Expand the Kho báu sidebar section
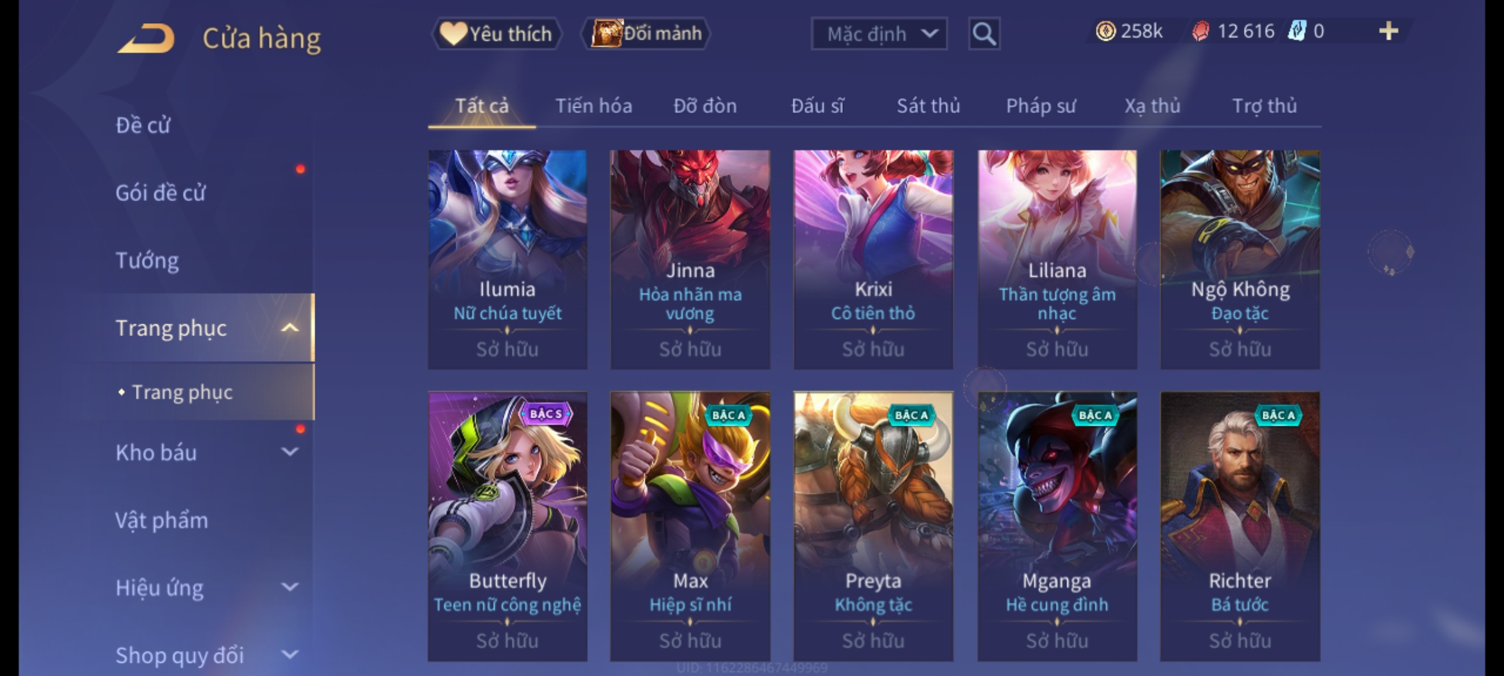The width and height of the screenshot is (1504, 676). [x=290, y=451]
